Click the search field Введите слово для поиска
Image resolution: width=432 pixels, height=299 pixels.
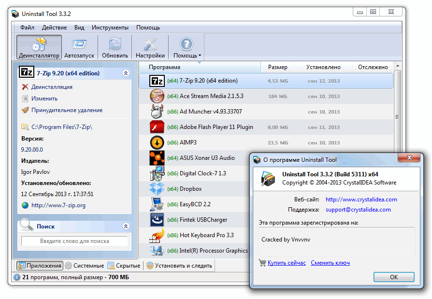pyautogui.click(x=74, y=241)
